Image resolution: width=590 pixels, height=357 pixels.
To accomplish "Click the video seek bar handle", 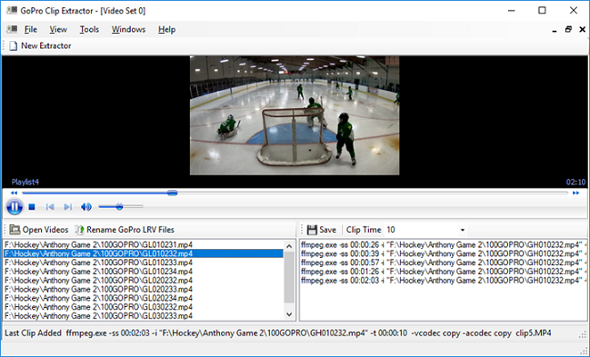I will (173, 193).
